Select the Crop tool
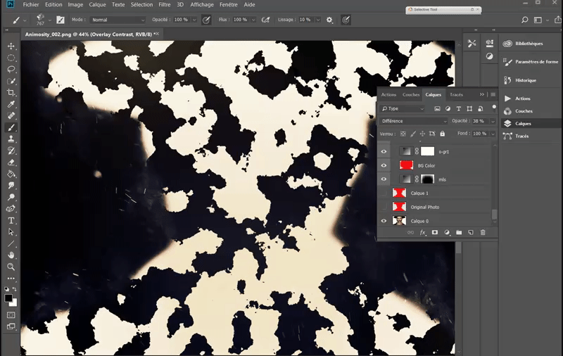The image size is (563, 356). point(11,93)
